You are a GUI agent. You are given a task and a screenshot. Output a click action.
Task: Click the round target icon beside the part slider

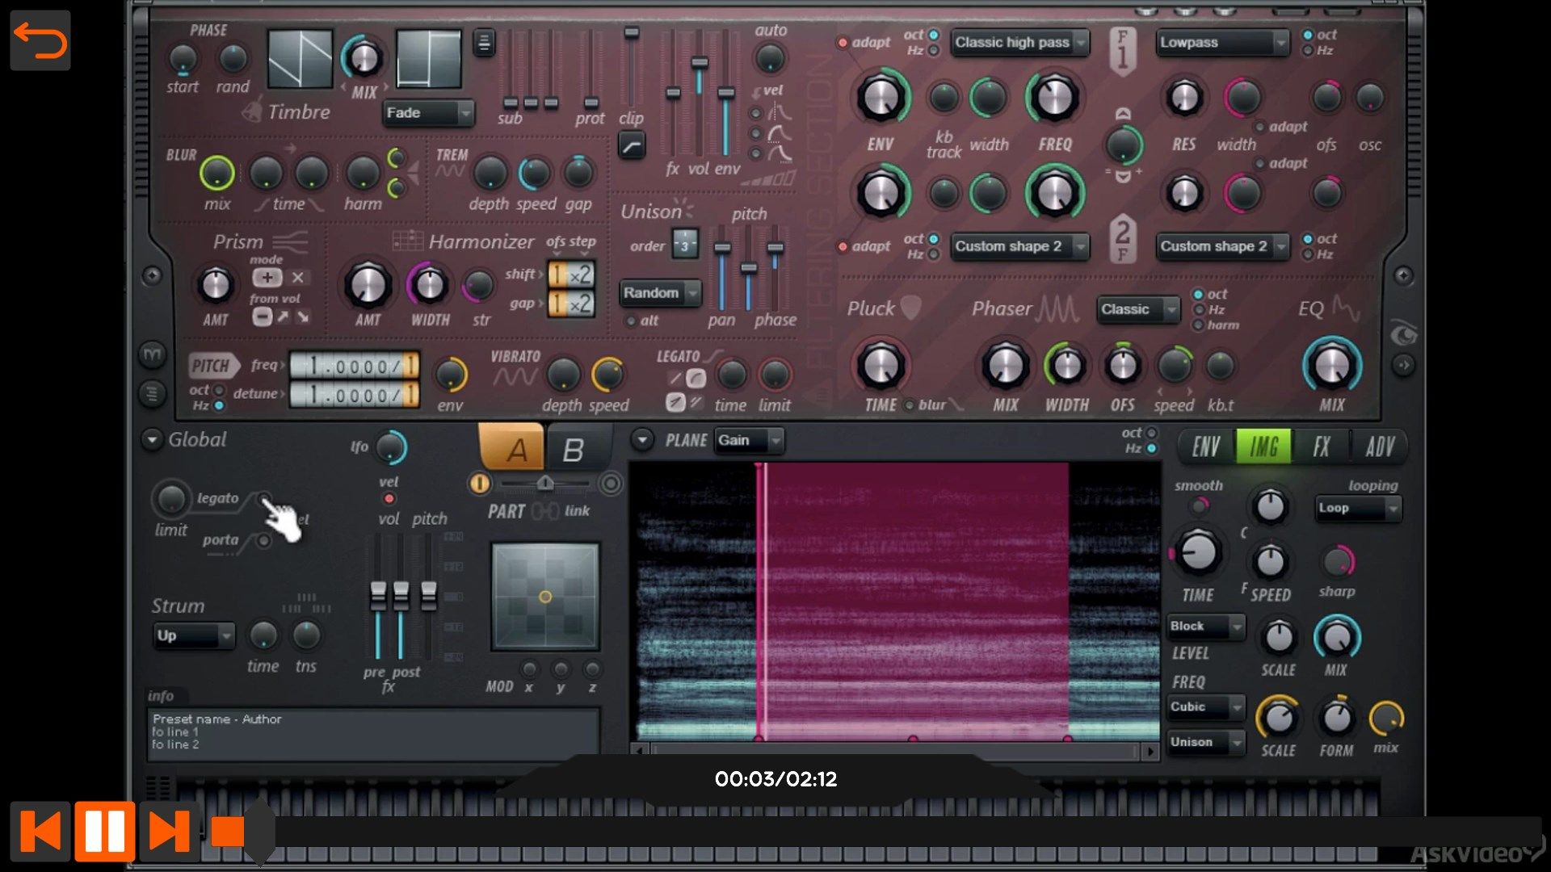click(x=612, y=484)
